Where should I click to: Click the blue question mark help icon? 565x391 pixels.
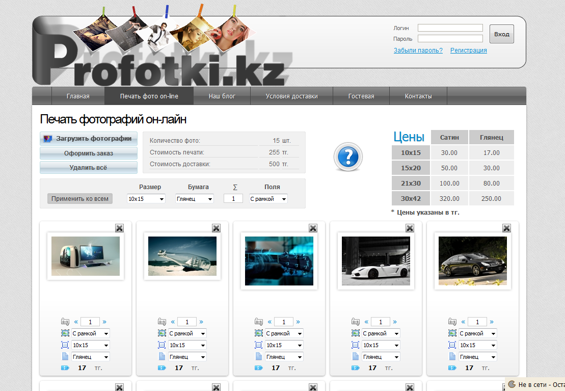348,157
